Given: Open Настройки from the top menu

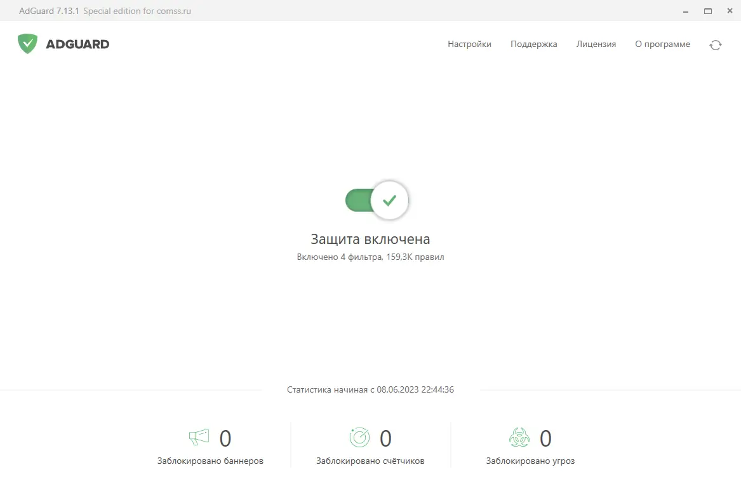Looking at the screenshot, I should (x=469, y=44).
